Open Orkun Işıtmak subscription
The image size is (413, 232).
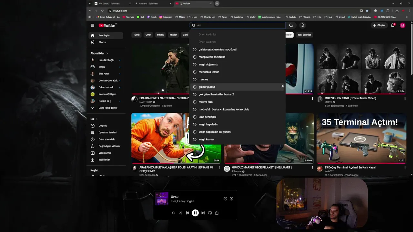106,87
